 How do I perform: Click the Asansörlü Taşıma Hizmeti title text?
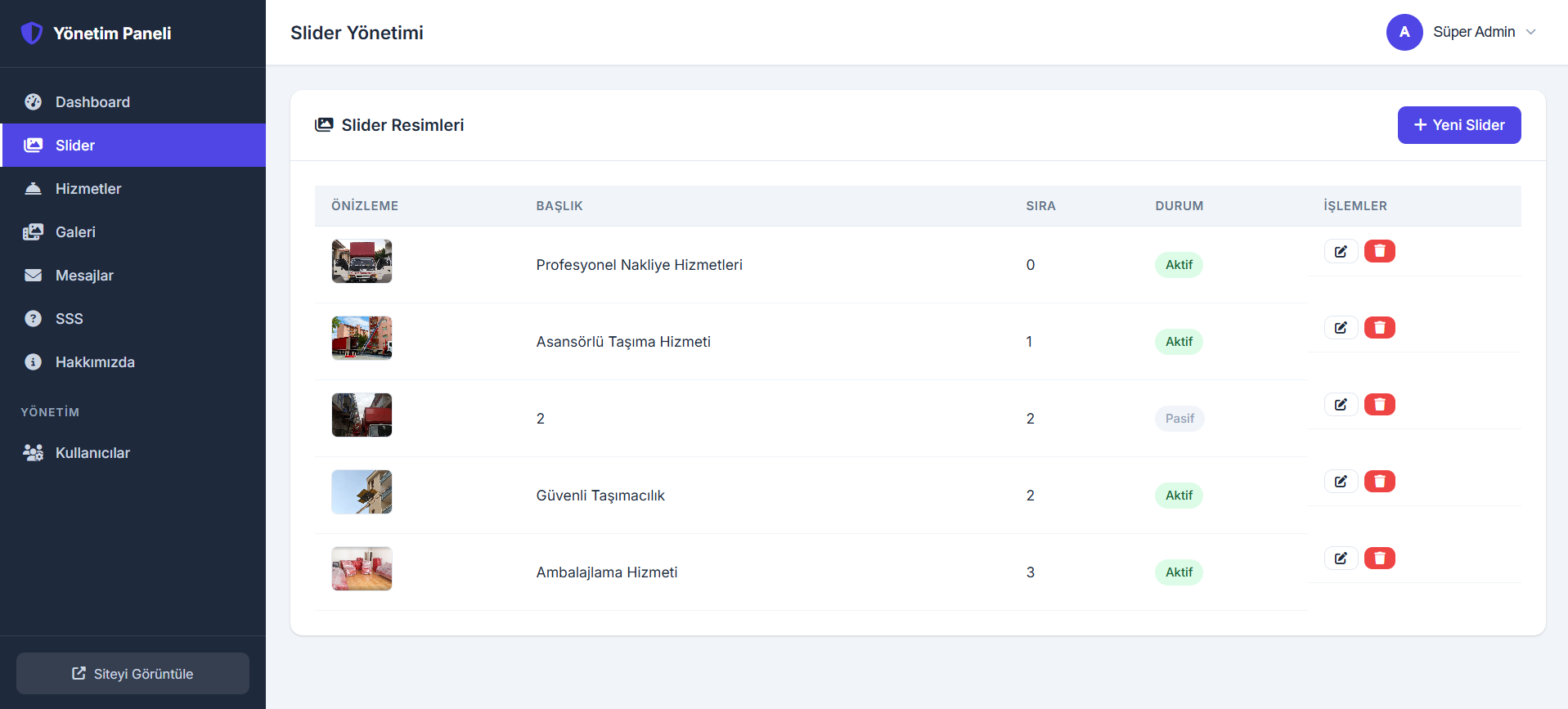tap(623, 342)
